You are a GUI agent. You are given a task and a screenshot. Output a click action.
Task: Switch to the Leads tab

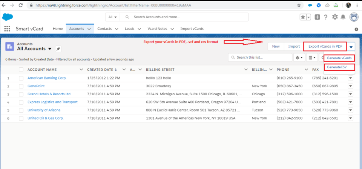coord(129,29)
